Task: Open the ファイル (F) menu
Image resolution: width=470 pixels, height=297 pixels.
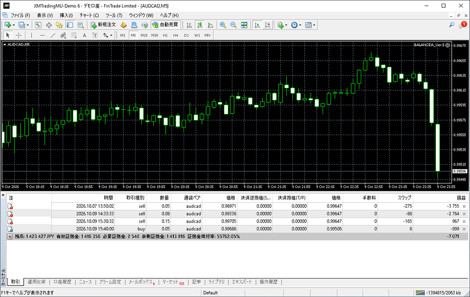Action: pyautogui.click(x=20, y=15)
